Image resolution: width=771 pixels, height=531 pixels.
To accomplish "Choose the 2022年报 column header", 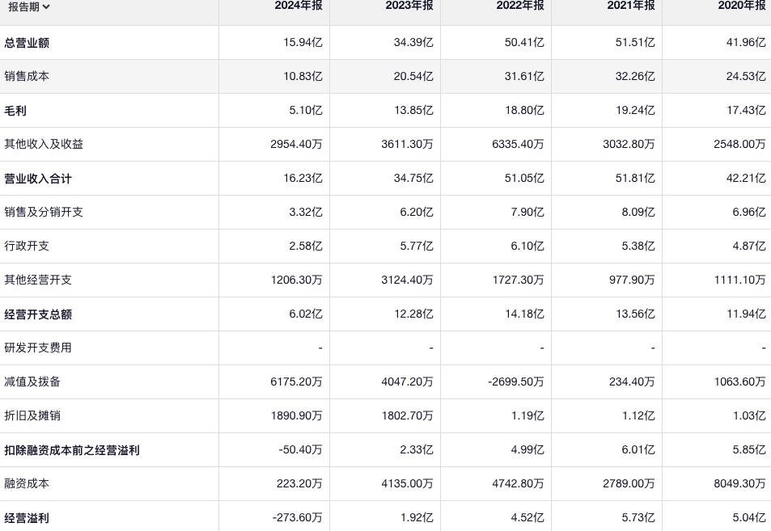I will coord(520,6).
